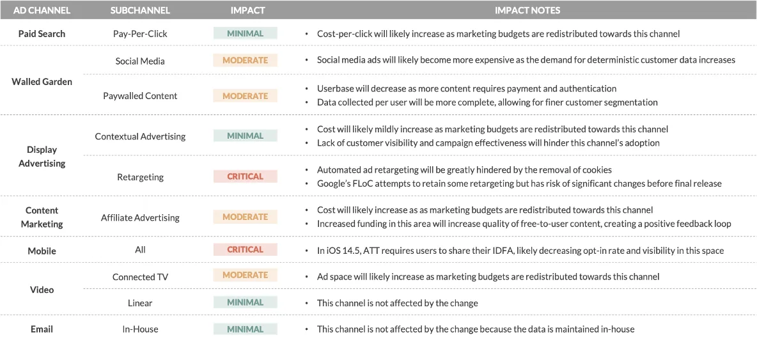This screenshot has height=344, width=757.
Task: Select the Display Advertising channel label
Action: [42, 157]
